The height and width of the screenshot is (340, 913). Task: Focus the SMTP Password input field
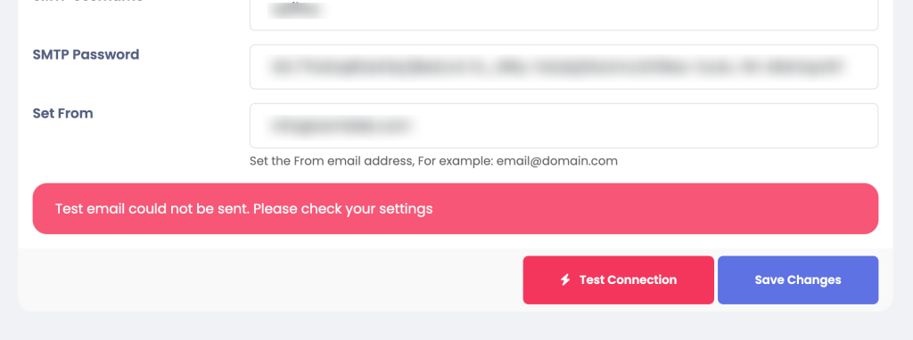563,67
